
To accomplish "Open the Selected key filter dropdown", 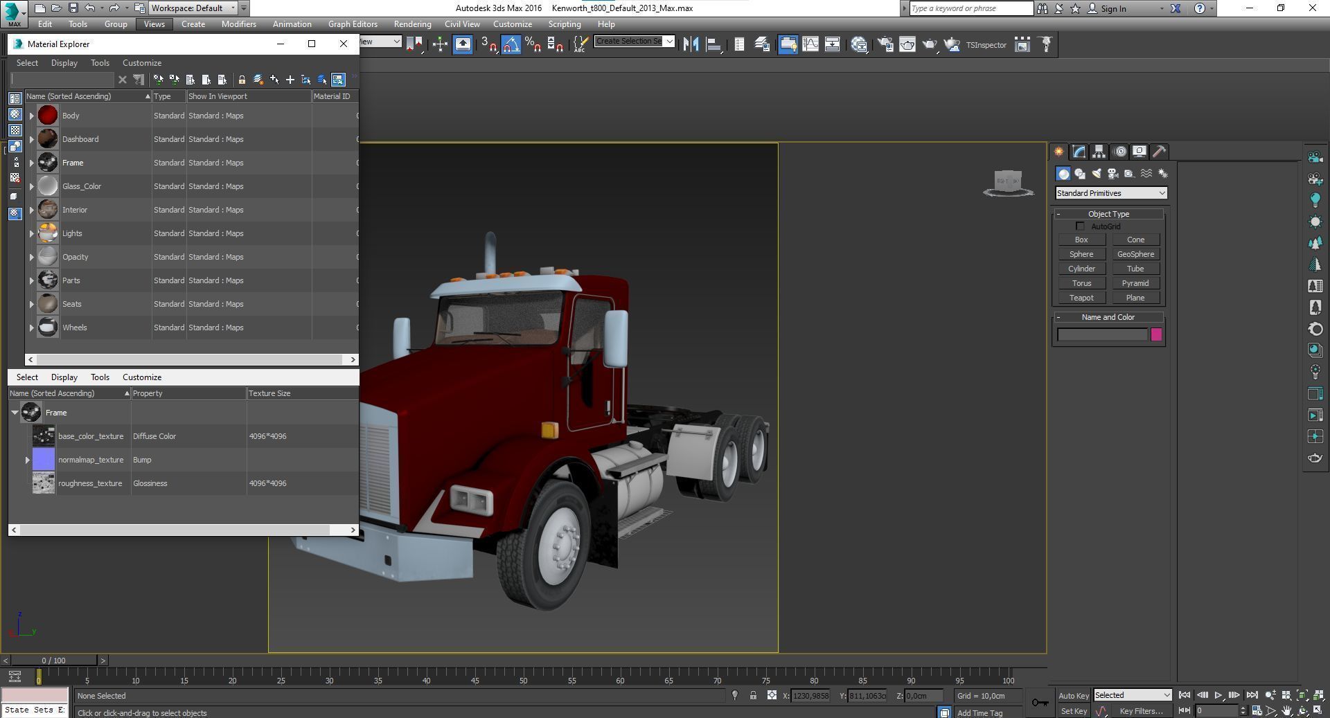I will (x=1133, y=695).
